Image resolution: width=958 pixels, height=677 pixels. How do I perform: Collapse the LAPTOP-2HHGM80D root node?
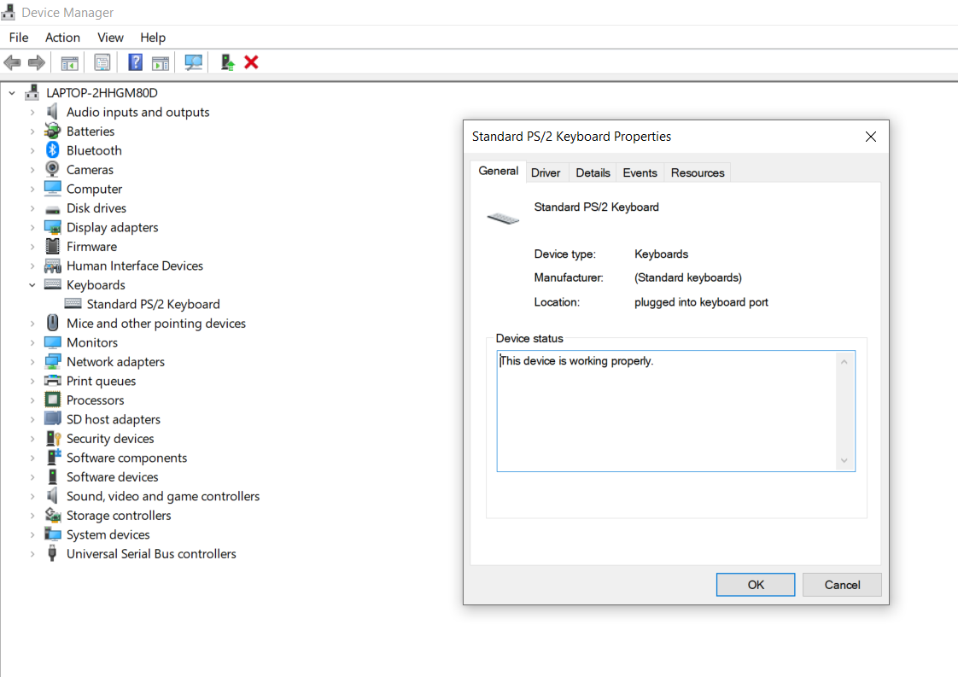pos(12,93)
